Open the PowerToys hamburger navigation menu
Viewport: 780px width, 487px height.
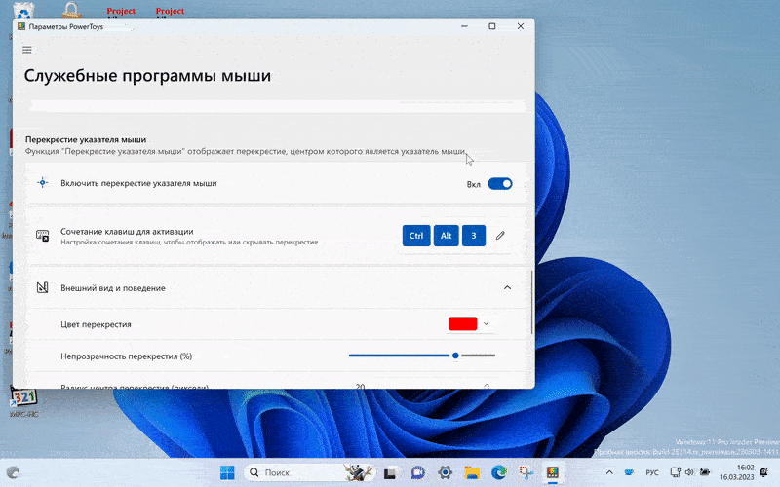[x=27, y=50]
